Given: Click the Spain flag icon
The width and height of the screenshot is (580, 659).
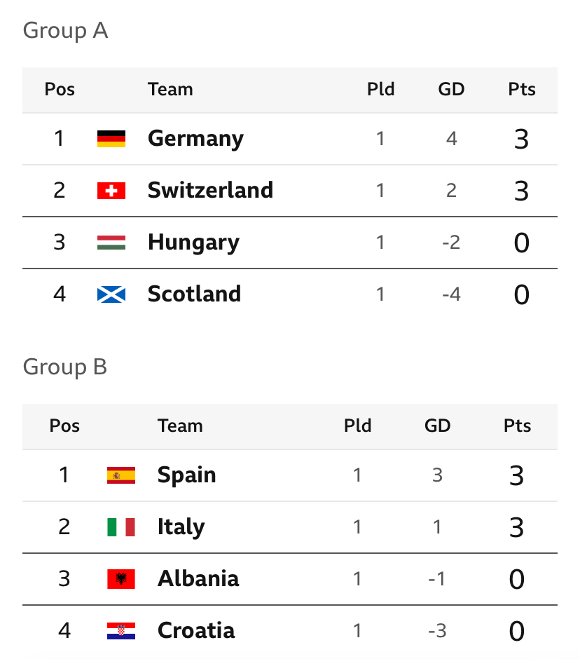Looking at the screenshot, I should (121, 475).
